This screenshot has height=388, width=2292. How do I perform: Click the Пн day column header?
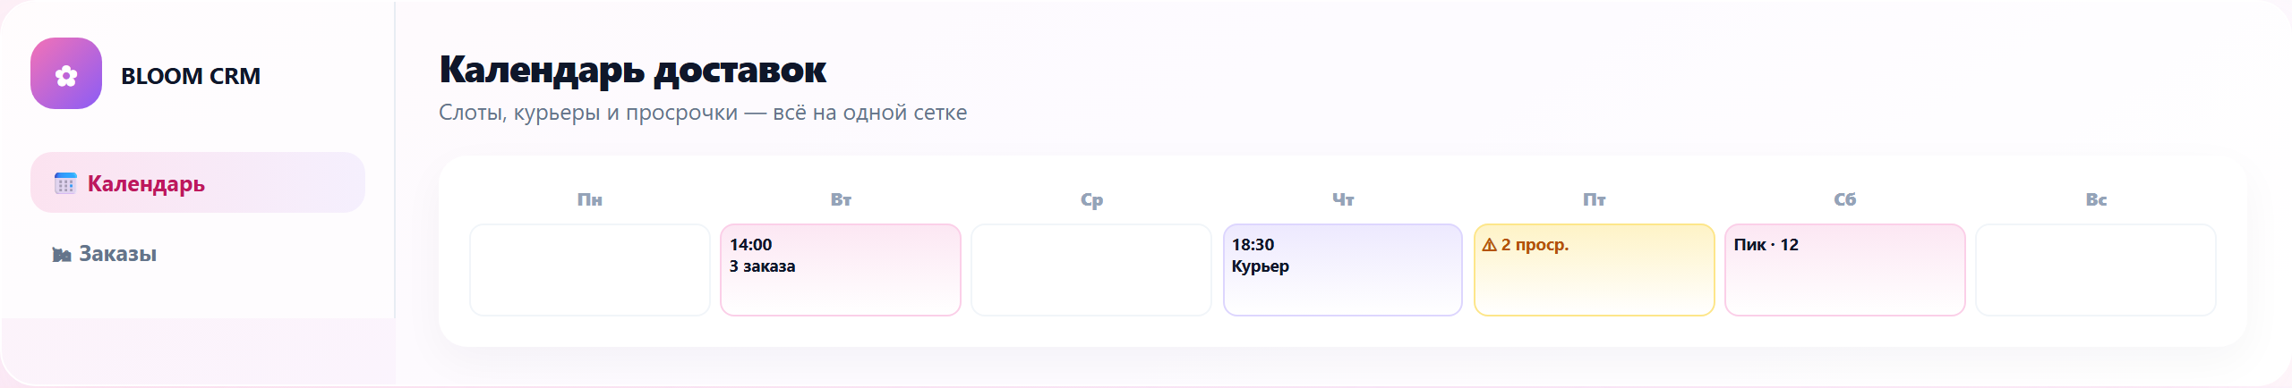(x=590, y=199)
